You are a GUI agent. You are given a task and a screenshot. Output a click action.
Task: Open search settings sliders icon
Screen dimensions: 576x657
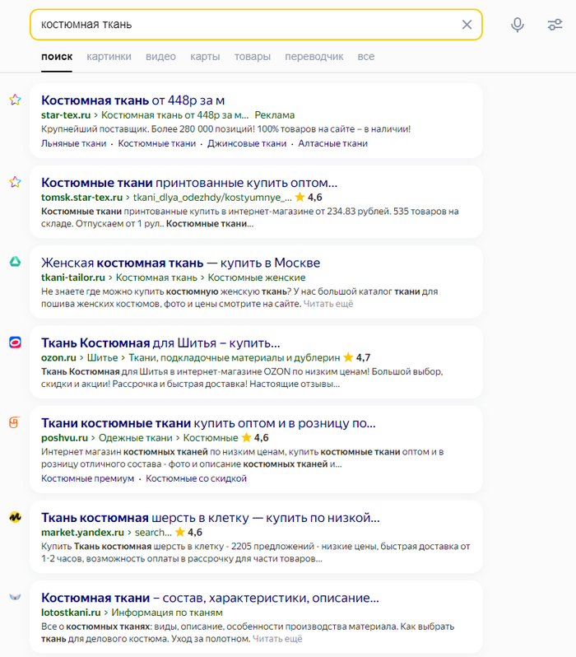tap(555, 25)
